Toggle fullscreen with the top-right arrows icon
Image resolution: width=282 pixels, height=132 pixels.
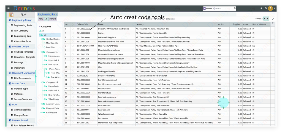275,9
